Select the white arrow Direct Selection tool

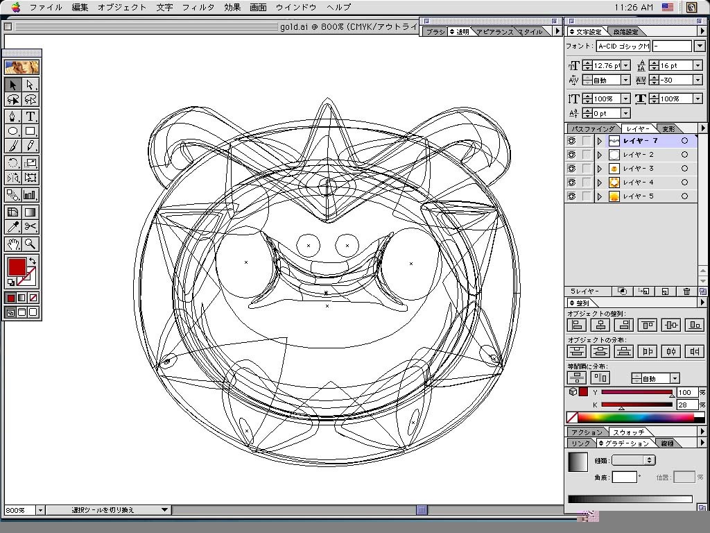coord(30,85)
